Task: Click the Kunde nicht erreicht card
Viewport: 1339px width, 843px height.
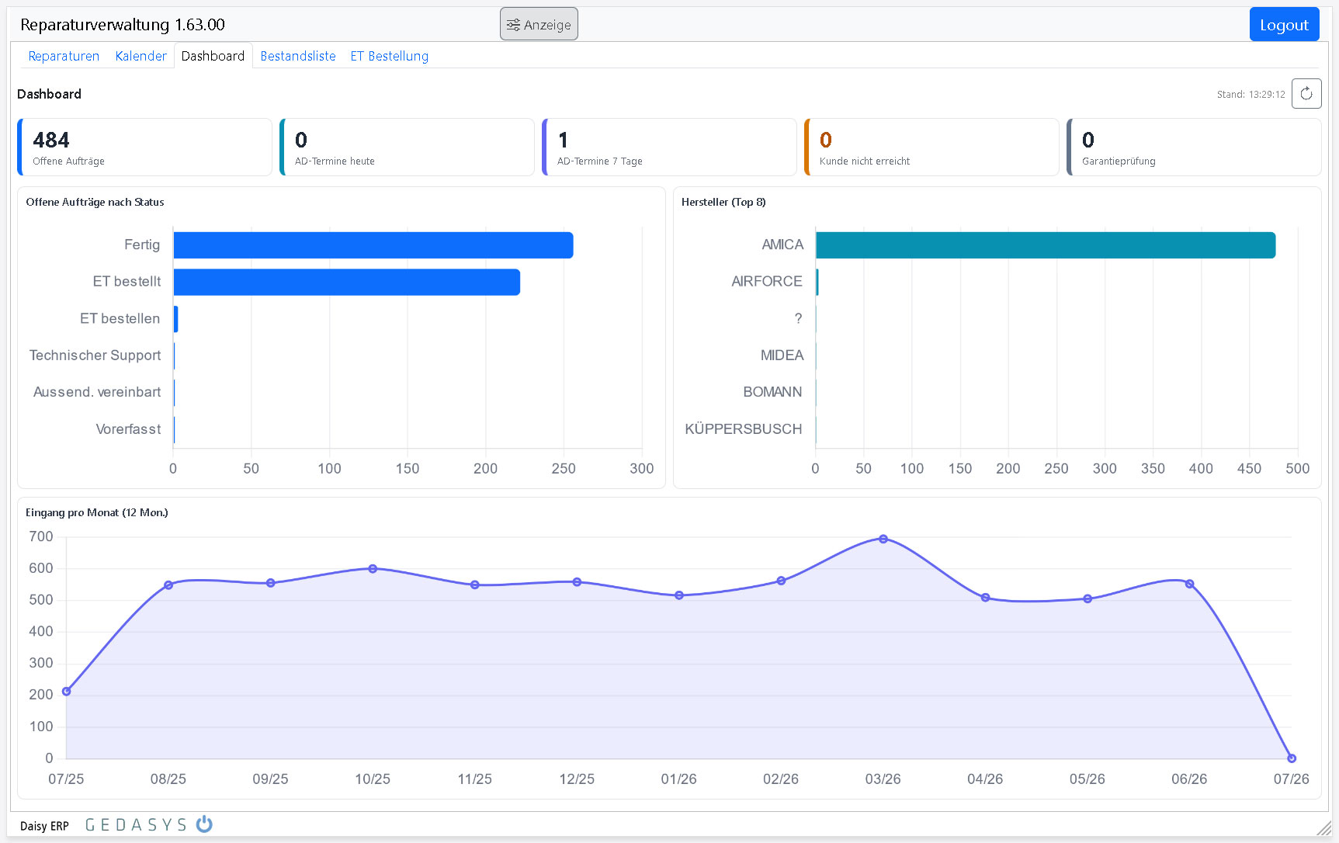Action: point(931,147)
